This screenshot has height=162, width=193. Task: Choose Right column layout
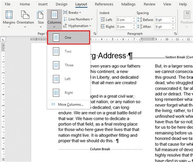click(68, 93)
